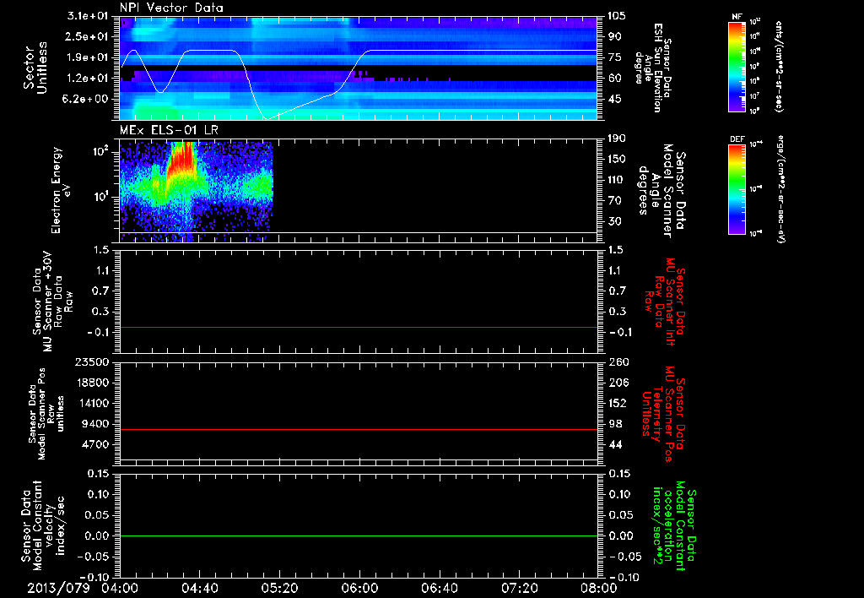Click the NF flux color bar
The height and width of the screenshot is (598, 864).
(x=737, y=67)
